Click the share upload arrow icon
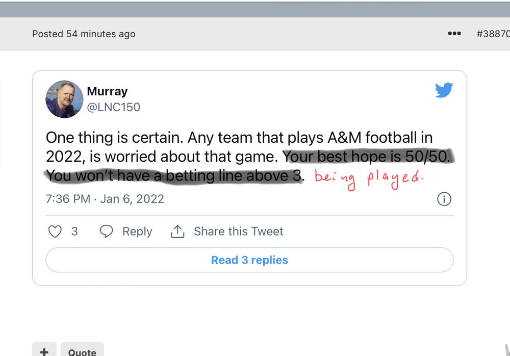 (x=177, y=232)
